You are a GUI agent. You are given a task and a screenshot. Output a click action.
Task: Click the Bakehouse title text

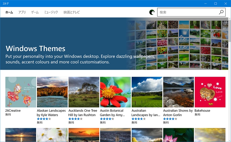(202, 111)
